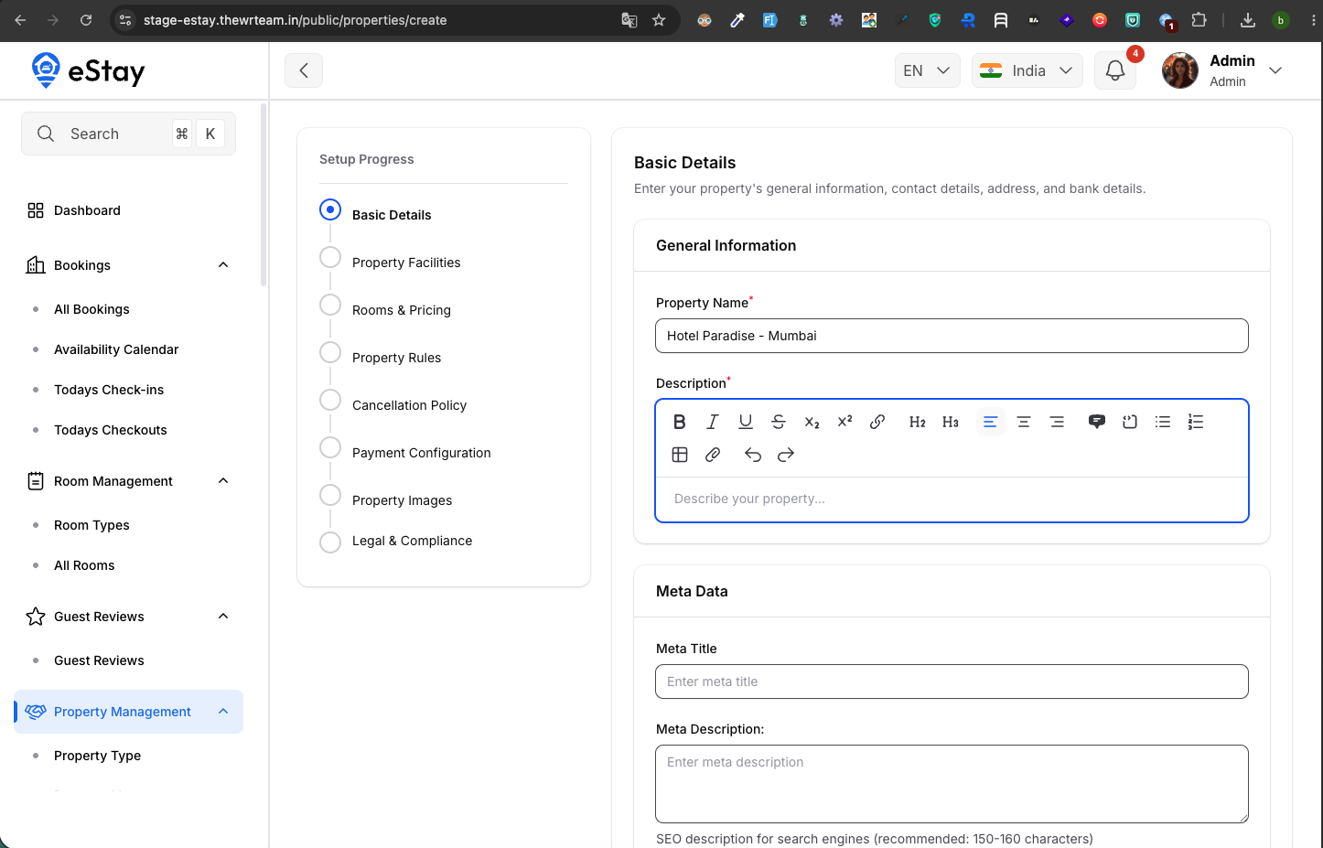Image resolution: width=1323 pixels, height=848 pixels.
Task: Set Heading 3 style
Action: click(x=950, y=422)
